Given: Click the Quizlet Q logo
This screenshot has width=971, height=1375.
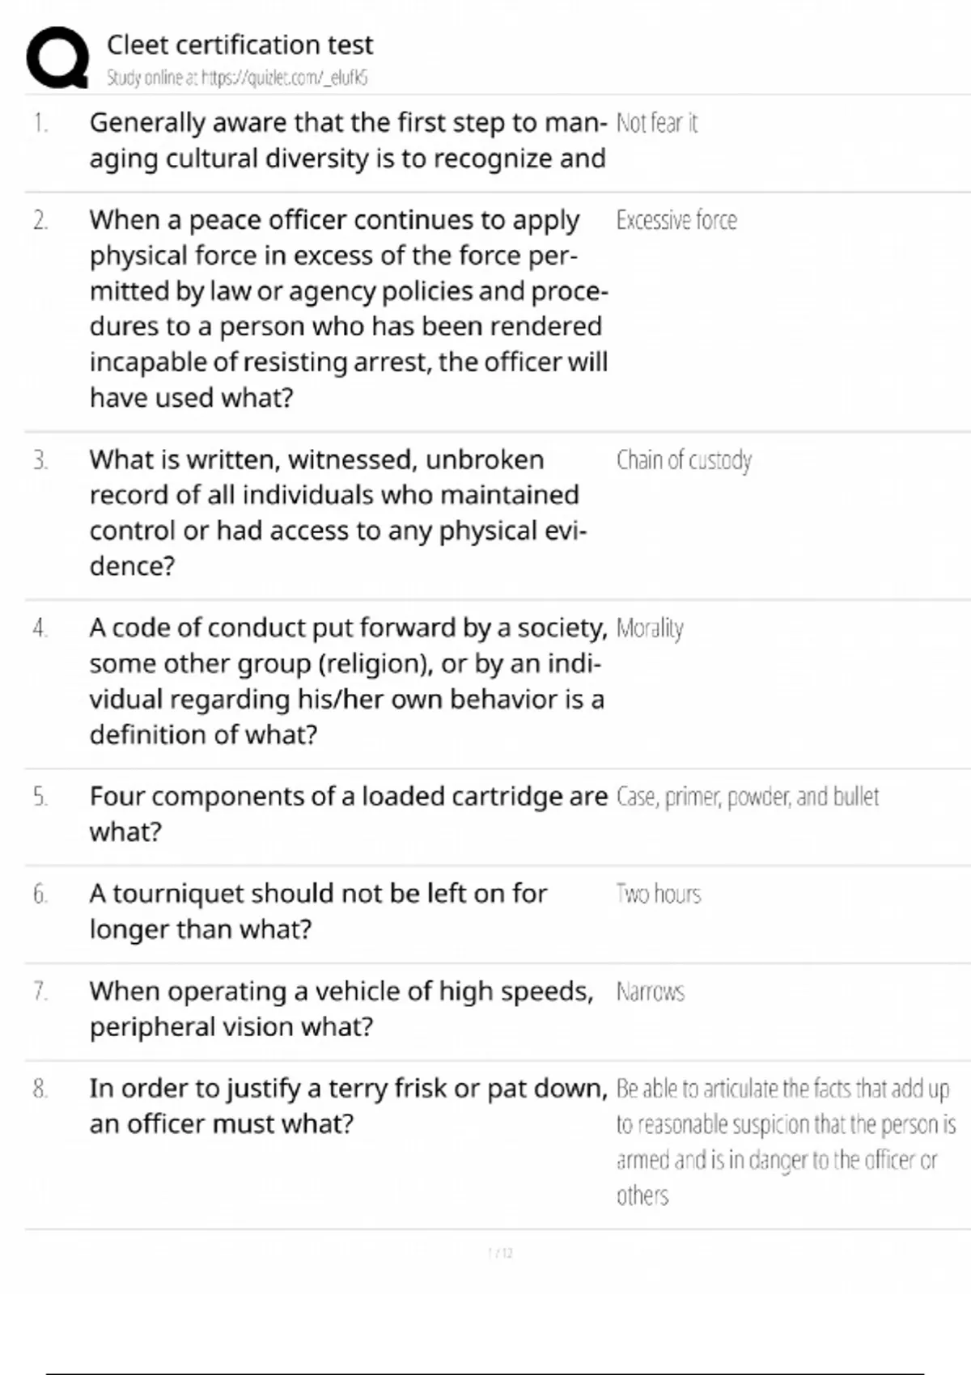Looking at the screenshot, I should (x=57, y=57).
